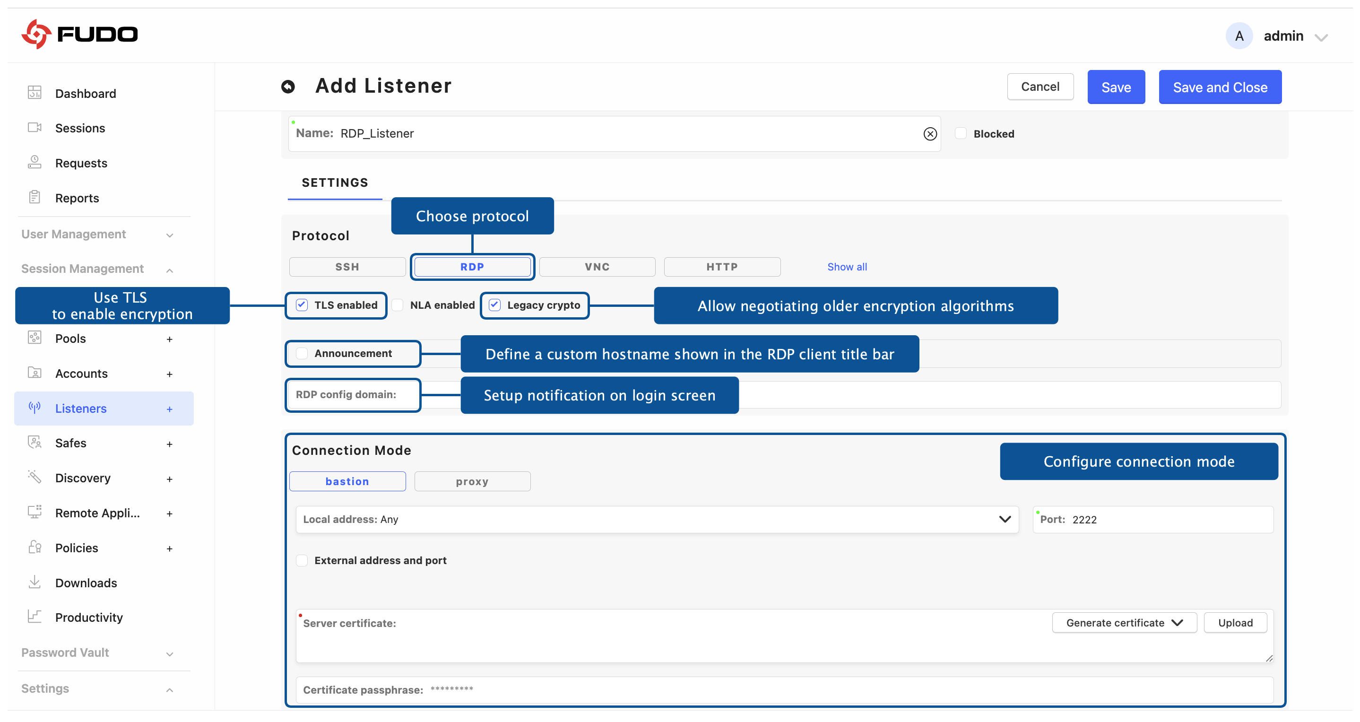Screen dimensions: 1360x722
Task: Show all protocols link
Action: point(847,267)
